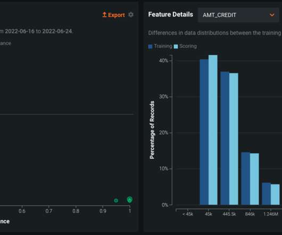282x235 pixels.
Task: Click the '846k' axis label
Action: click(x=250, y=214)
